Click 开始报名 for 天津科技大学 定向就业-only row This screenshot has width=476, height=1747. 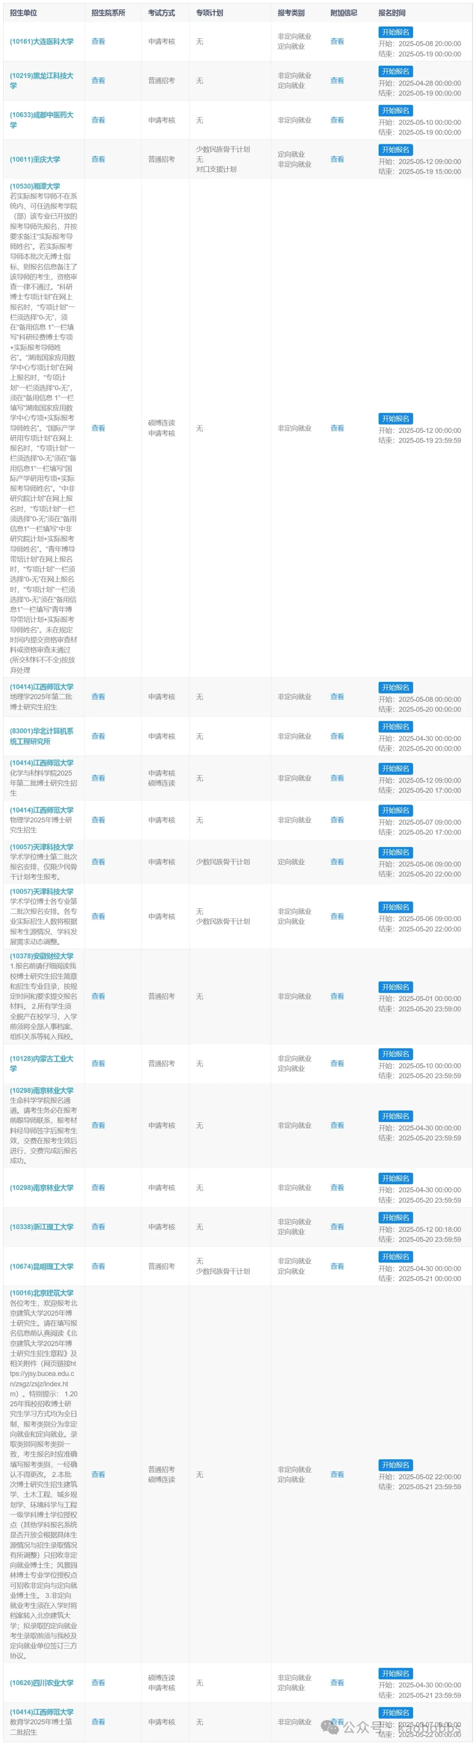(395, 852)
